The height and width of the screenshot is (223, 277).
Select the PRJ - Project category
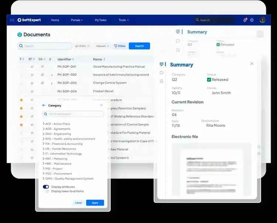[54, 168]
